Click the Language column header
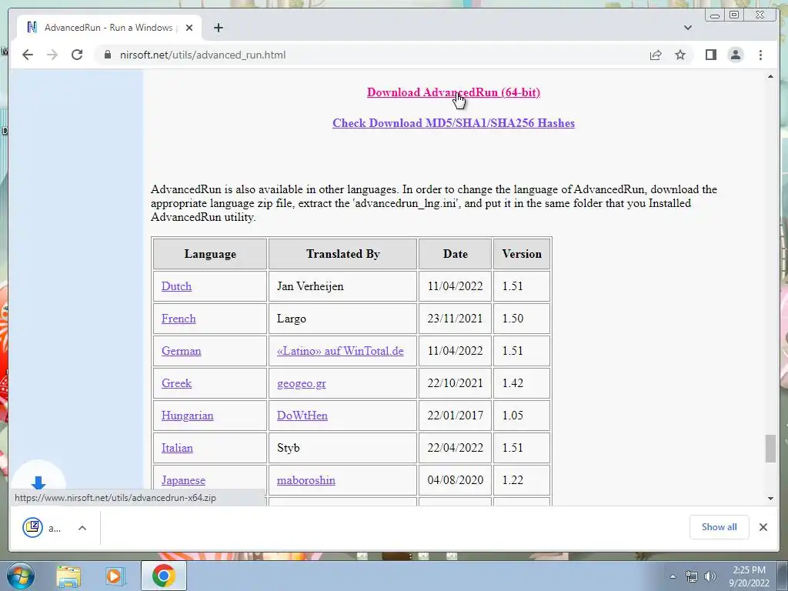 coord(210,254)
